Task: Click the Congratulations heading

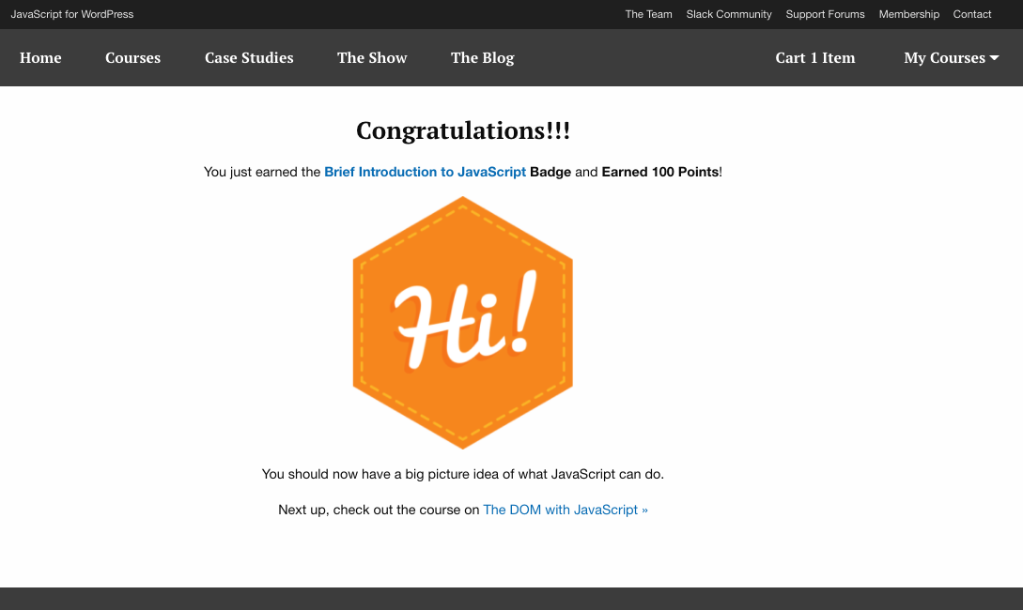Action: click(x=462, y=130)
